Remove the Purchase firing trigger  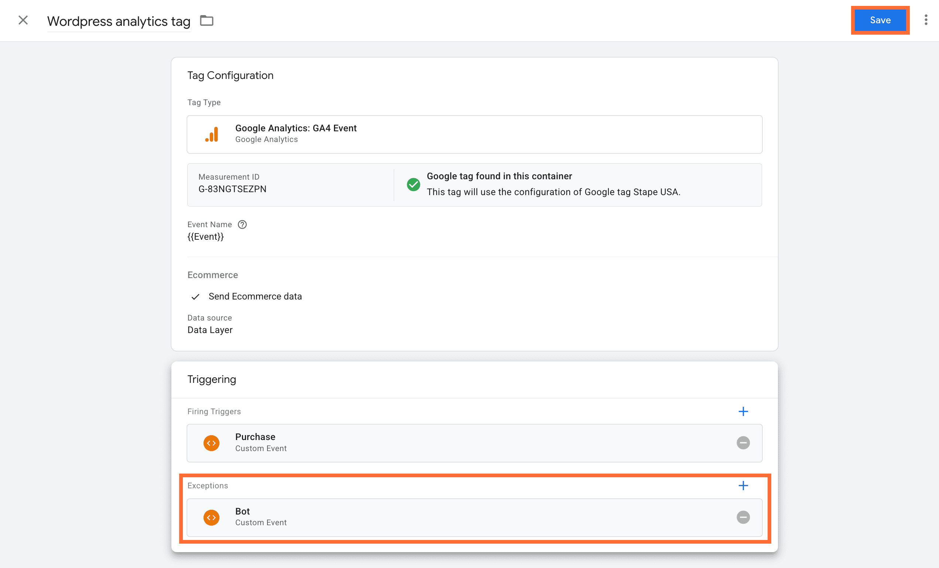click(743, 443)
